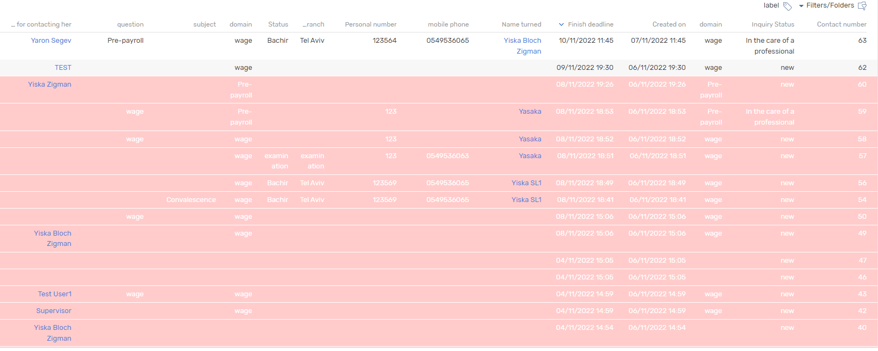This screenshot has height=351, width=878.
Task: Sort by Inquiry Status column header
Action: (x=773, y=24)
